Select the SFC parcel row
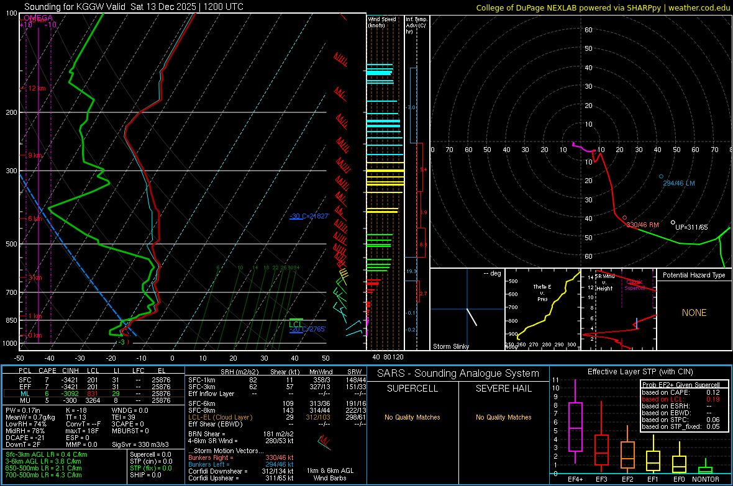The width and height of the screenshot is (733, 486). point(94,380)
